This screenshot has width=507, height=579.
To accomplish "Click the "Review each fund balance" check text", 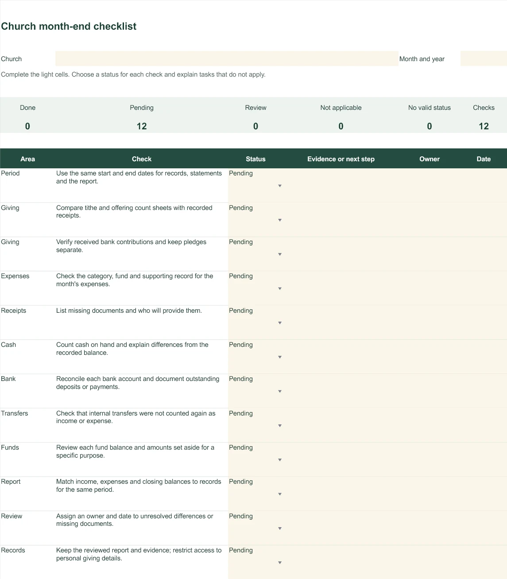I will tap(135, 451).
